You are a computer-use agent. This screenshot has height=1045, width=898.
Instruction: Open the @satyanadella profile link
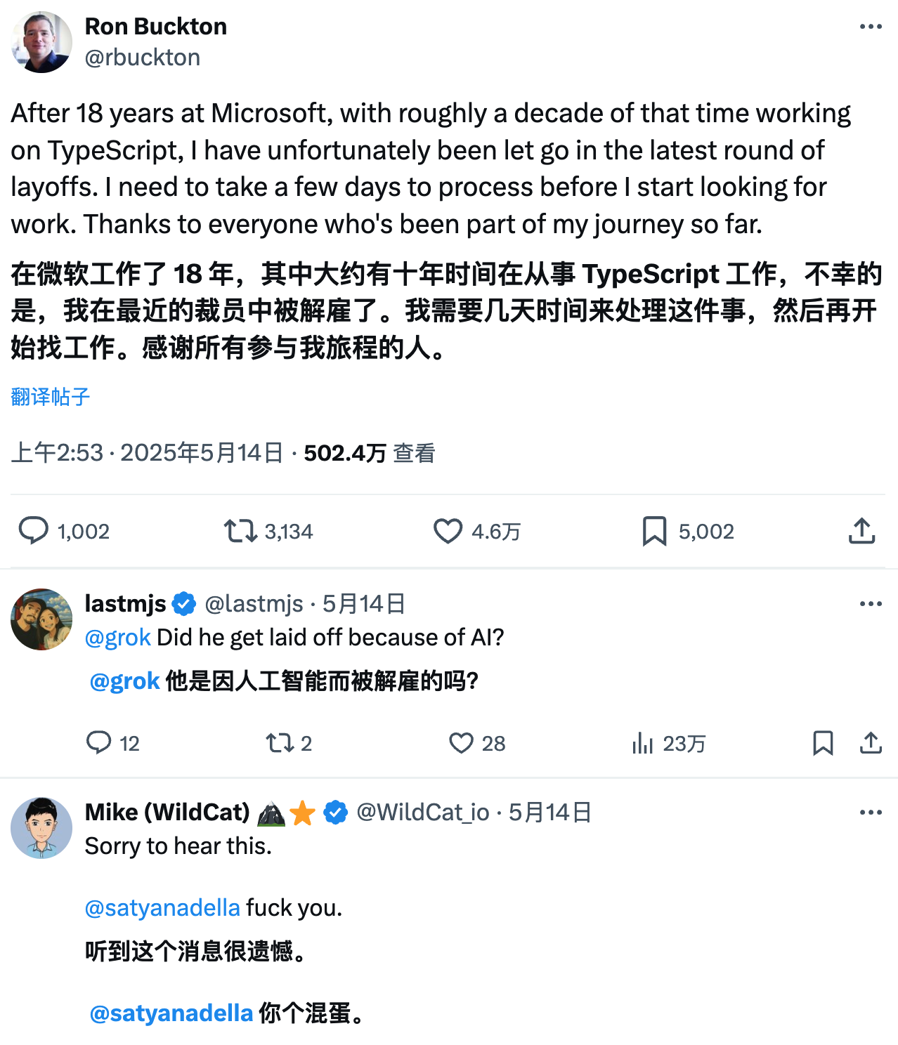coord(161,907)
